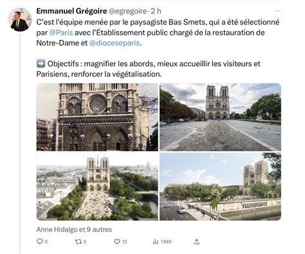The image size is (305, 254).
Task: Share the tweet using the upload icon
Action: pos(196,242)
